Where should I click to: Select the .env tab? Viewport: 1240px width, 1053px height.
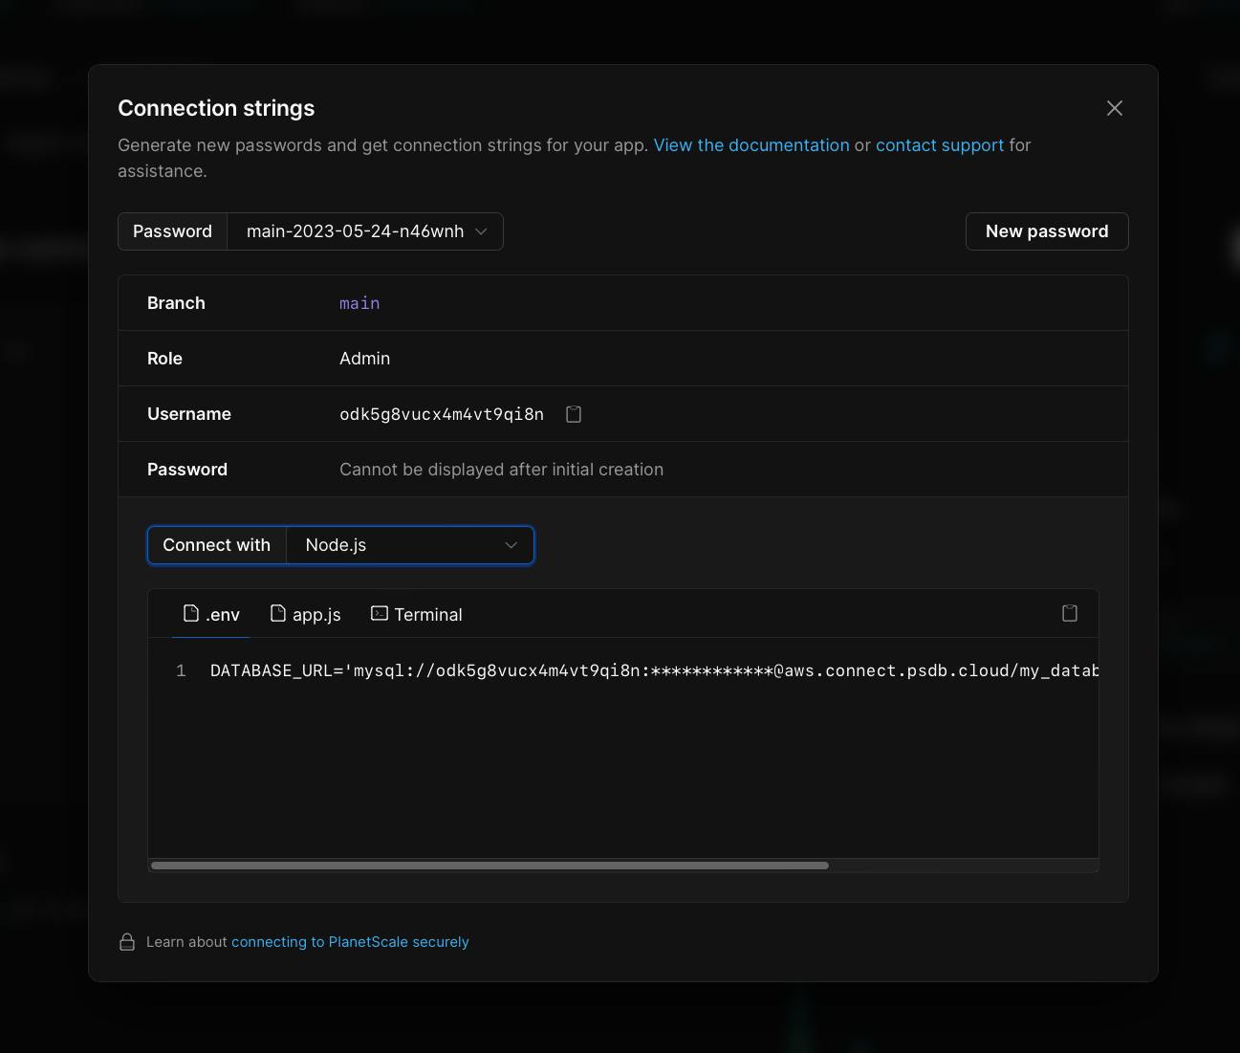(211, 614)
